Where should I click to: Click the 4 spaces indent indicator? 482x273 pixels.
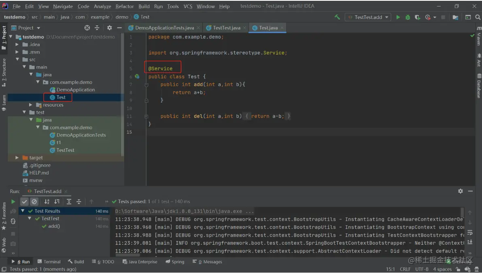tap(442, 269)
